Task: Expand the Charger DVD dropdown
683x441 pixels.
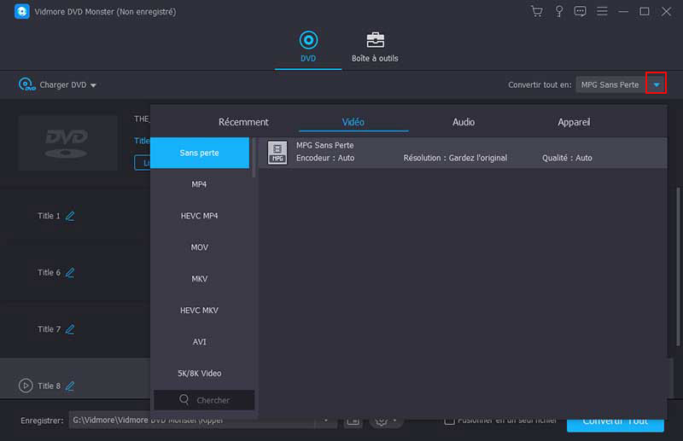Action: [93, 85]
